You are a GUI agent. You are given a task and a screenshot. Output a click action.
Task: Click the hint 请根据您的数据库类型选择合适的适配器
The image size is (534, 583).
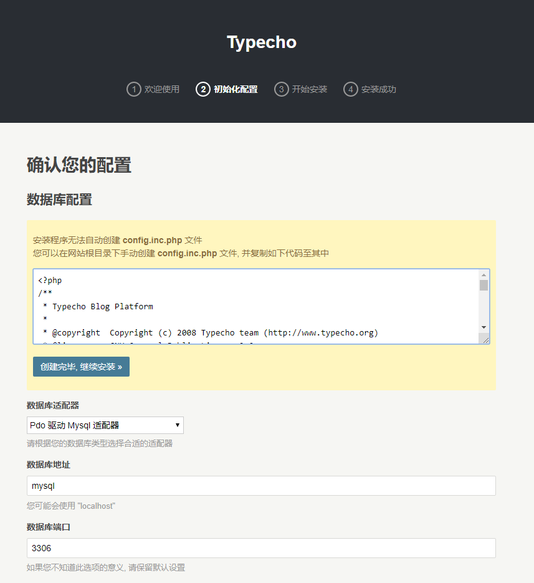tap(100, 443)
